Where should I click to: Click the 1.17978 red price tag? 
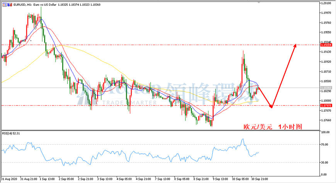click(x=326, y=106)
